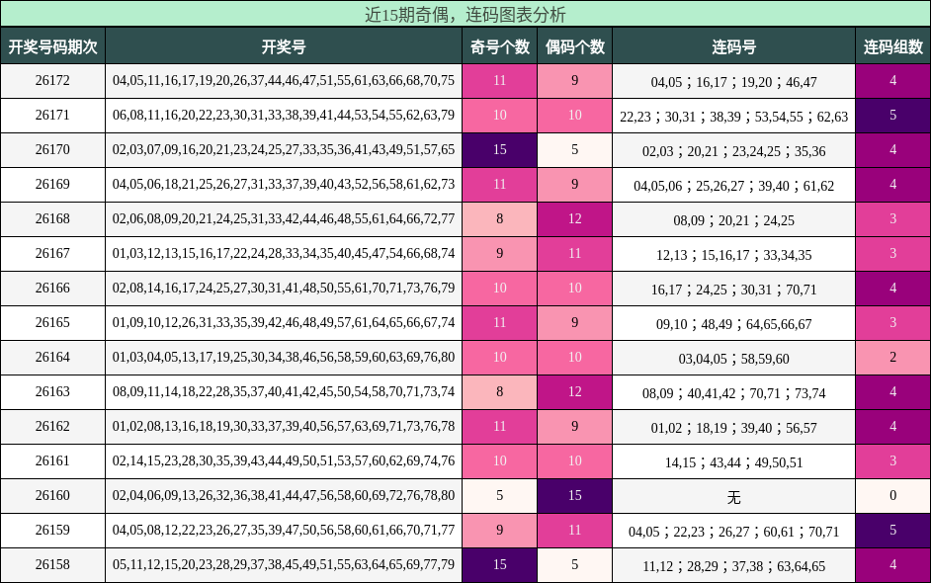Click the title 近15期奇偶，连码图表分析

coord(465,14)
